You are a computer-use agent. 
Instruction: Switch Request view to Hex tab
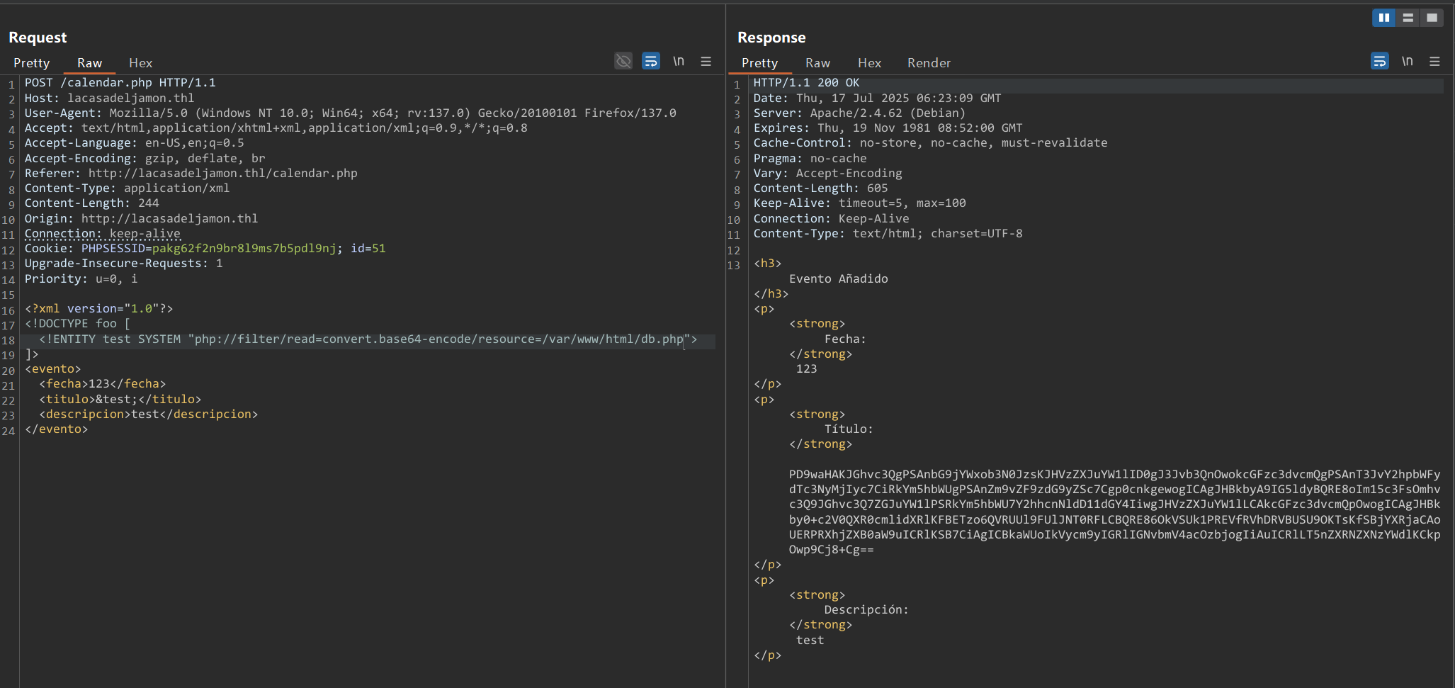pyautogui.click(x=141, y=63)
